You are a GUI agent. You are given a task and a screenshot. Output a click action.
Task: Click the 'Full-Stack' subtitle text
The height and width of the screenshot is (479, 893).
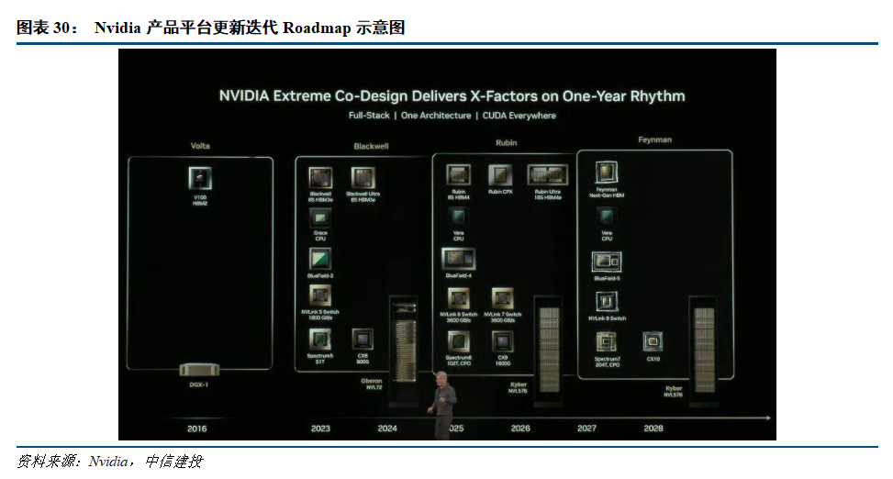(369, 115)
